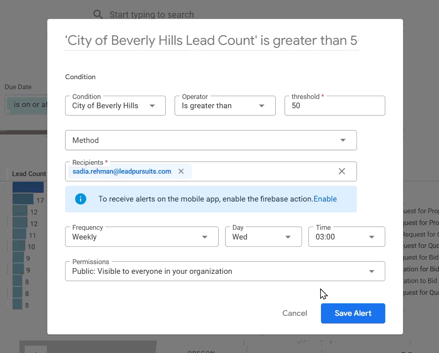
Task: Open the Method dropdown
Action: [x=211, y=140]
